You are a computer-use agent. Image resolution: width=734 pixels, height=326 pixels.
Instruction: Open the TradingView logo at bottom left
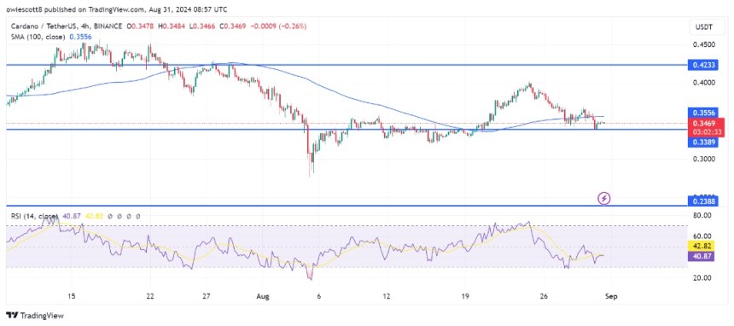35,315
